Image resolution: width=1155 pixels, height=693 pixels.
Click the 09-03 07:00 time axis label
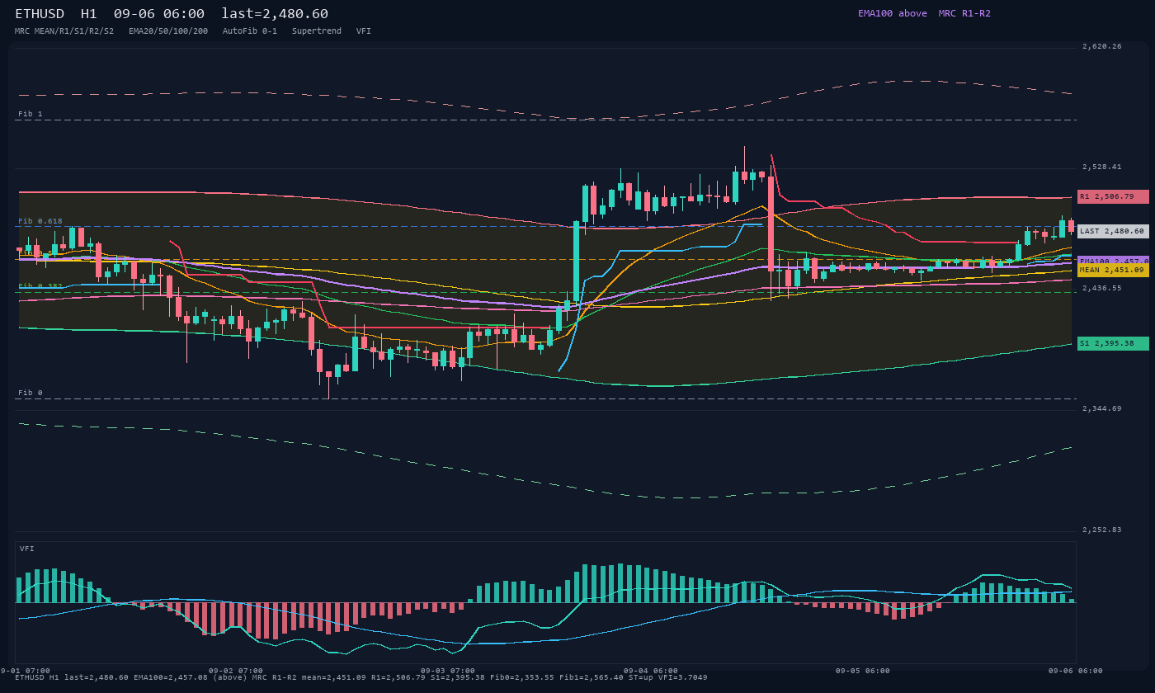pos(448,671)
